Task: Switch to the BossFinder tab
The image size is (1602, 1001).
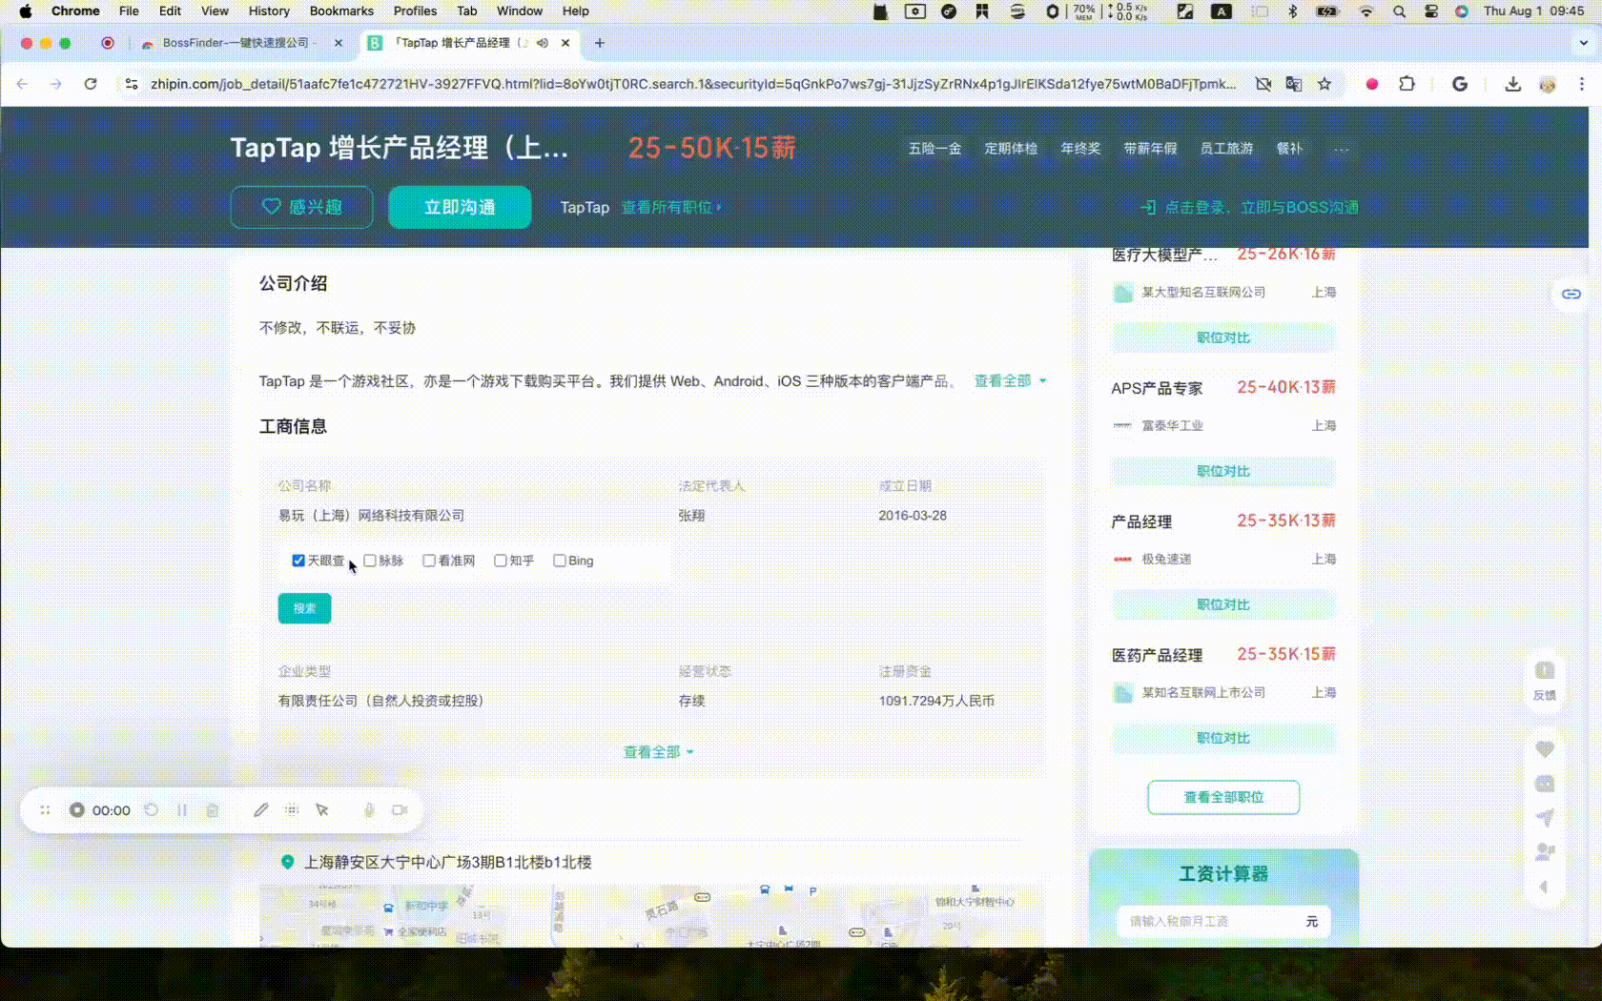Action: click(238, 43)
